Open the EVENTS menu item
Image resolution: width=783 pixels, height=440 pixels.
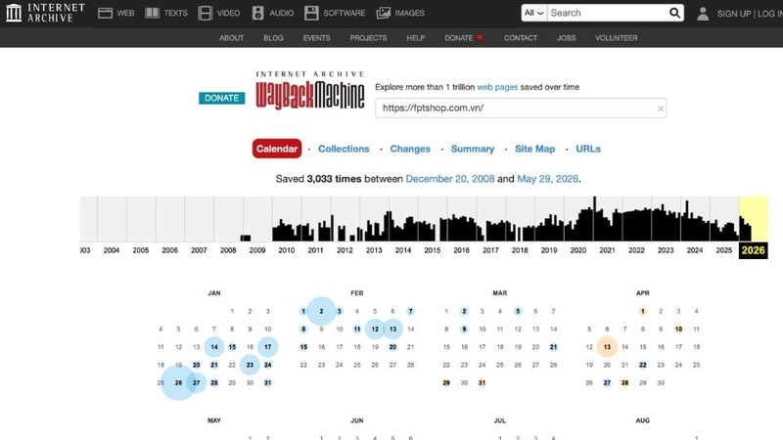(x=316, y=38)
